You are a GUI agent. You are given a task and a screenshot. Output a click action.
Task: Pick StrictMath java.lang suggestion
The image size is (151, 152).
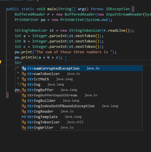tap(82, 79)
